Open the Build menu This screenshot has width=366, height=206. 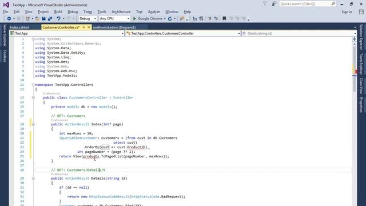(x=58, y=11)
